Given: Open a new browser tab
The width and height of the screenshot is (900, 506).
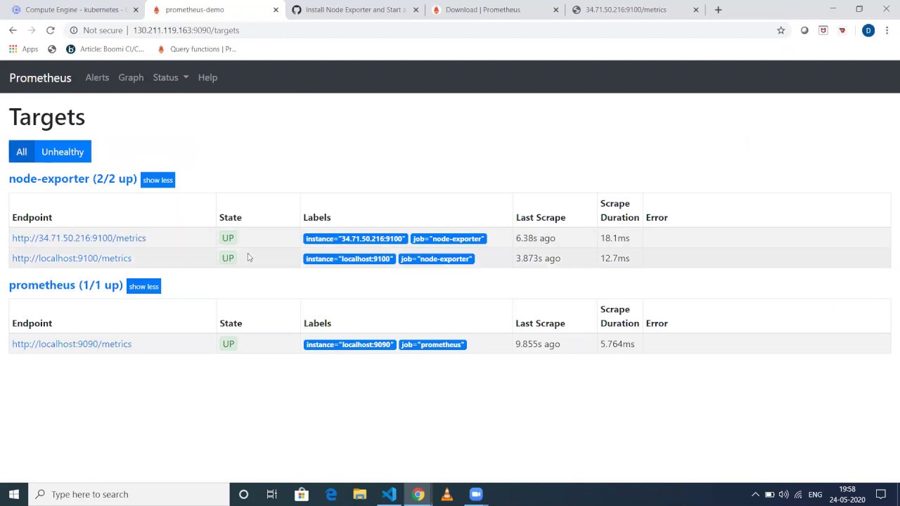Looking at the screenshot, I should click(718, 10).
